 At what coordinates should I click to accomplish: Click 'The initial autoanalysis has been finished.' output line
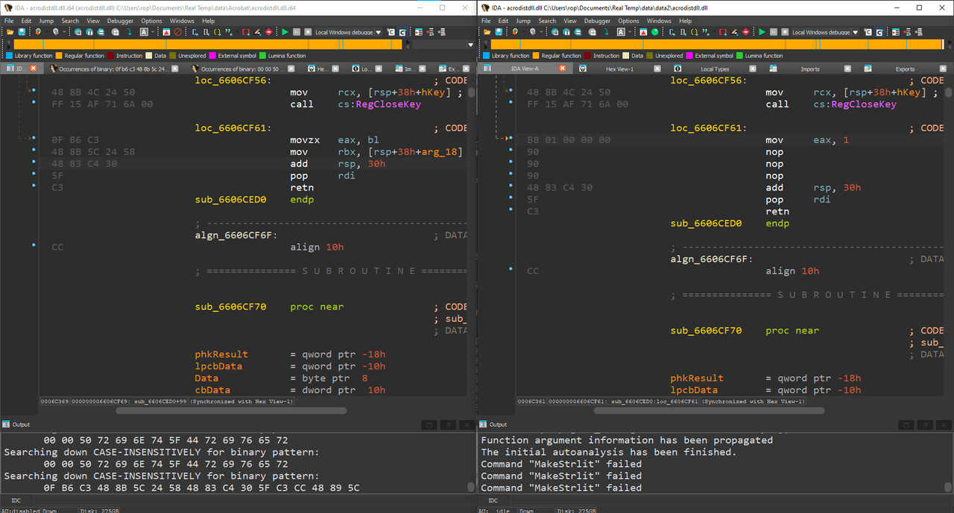(x=608, y=452)
